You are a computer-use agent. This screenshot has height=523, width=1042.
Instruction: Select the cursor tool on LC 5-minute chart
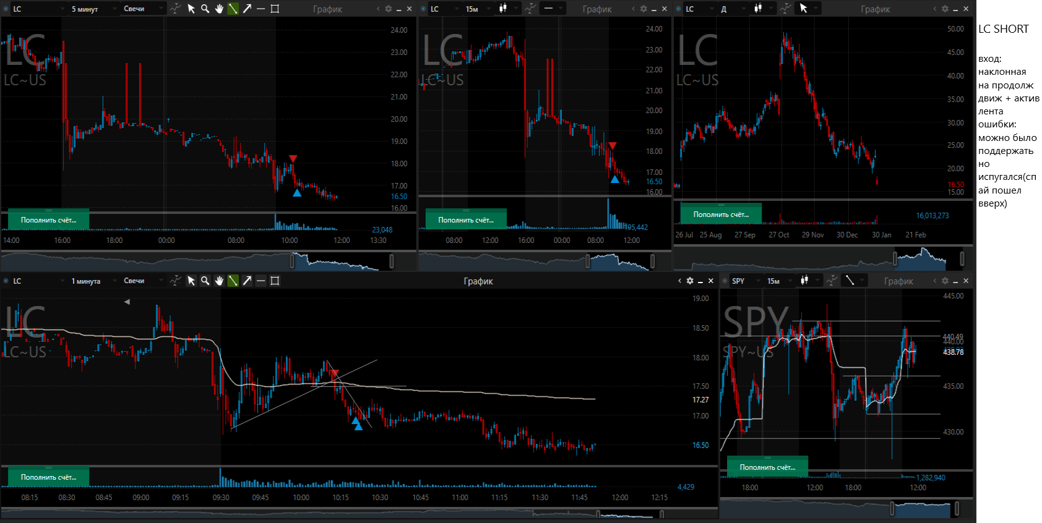tap(191, 9)
